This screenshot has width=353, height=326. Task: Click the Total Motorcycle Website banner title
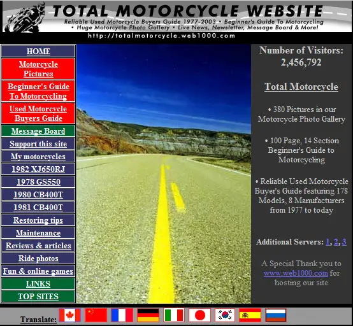pyautogui.click(x=188, y=11)
